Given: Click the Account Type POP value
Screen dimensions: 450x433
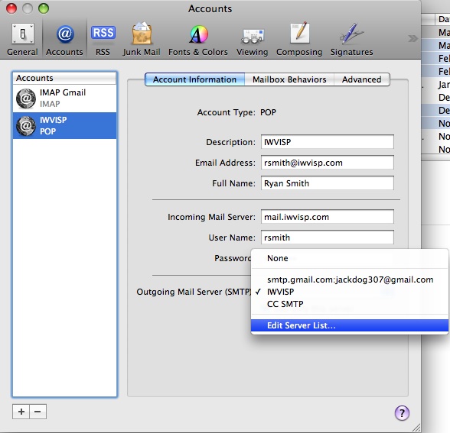Looking at the screenshot, I should (268, 112).
